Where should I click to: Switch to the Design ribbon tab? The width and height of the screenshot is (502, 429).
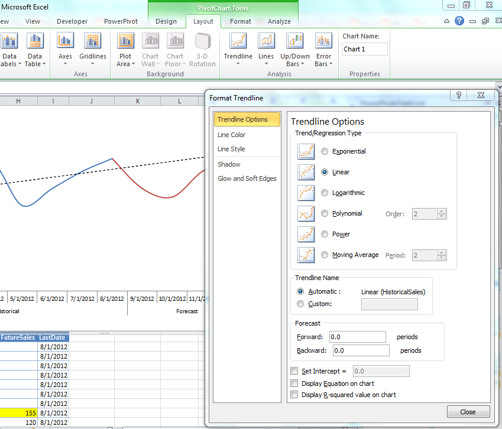(166, 21)
